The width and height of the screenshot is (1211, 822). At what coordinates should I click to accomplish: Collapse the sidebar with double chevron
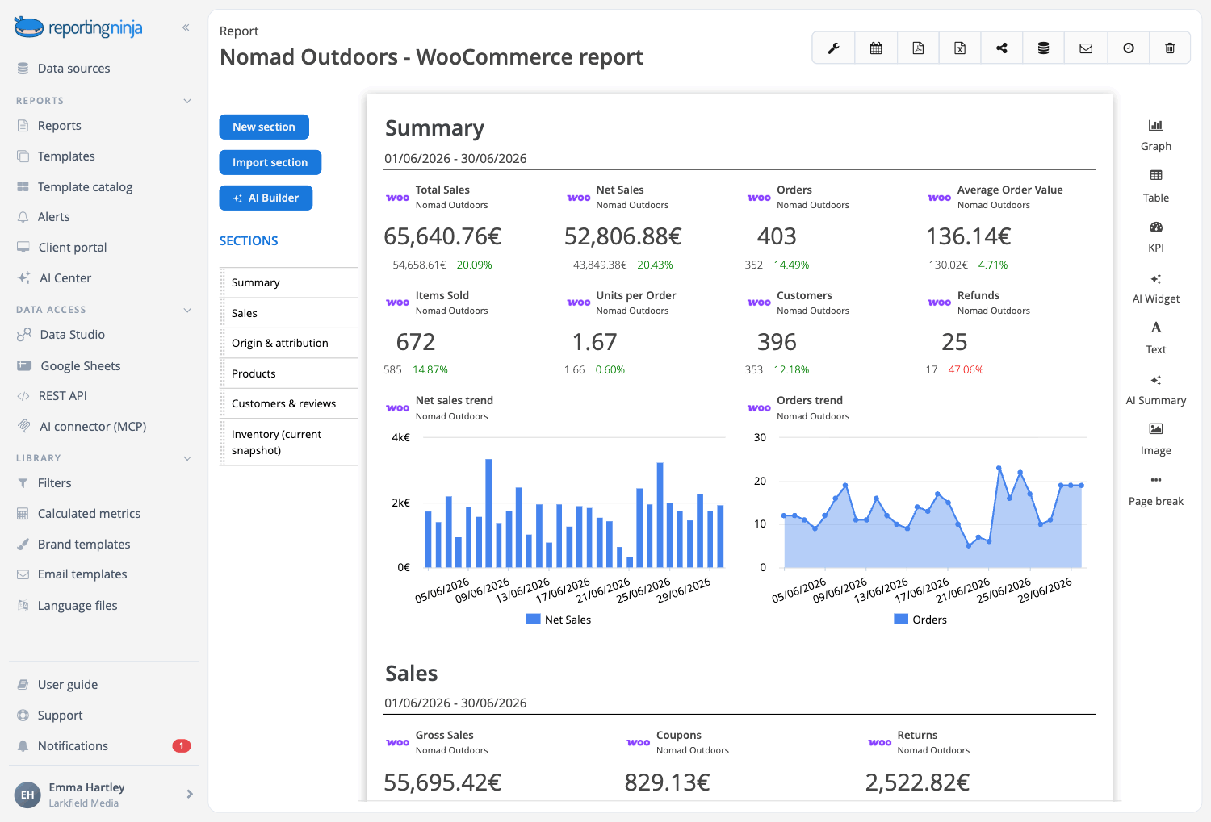(x=186, y=27)
